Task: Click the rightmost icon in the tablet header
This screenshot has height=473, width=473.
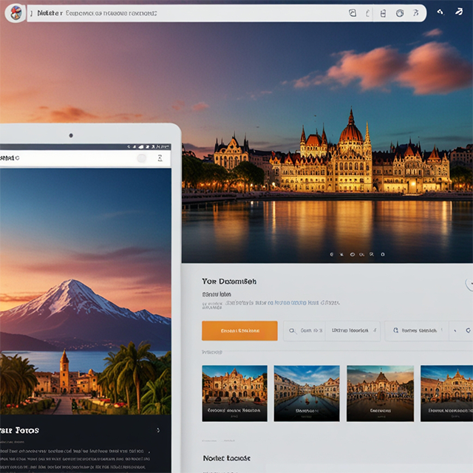Action: pyautogui.click(x=160, y=158)
